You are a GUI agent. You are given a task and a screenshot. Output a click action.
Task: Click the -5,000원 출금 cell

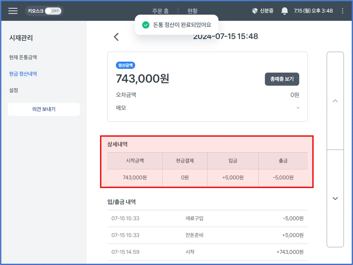(x=283, y=178)
